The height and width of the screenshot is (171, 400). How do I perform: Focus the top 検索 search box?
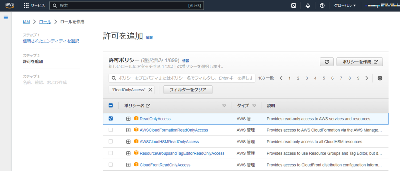pos(127,6)
